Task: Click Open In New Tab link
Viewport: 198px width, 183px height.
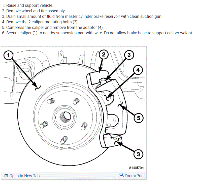Action: point(24,176)
